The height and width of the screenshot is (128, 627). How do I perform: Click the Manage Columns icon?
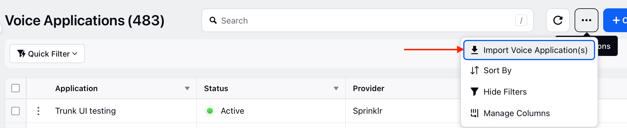(475, 113)
